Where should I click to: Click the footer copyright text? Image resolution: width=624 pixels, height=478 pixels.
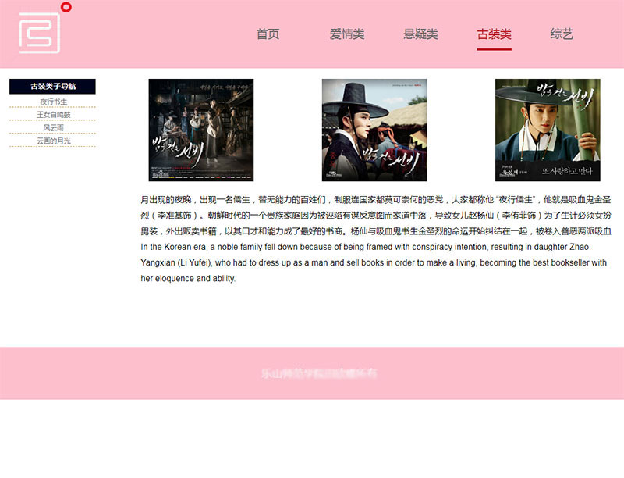pos(319,373)
